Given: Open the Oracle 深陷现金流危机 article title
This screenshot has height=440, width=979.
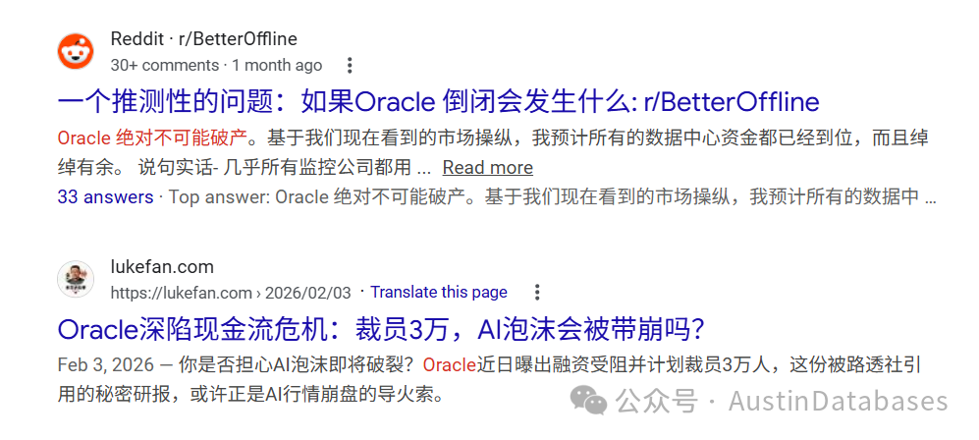Looking at the screenshot, I should 381,330.
